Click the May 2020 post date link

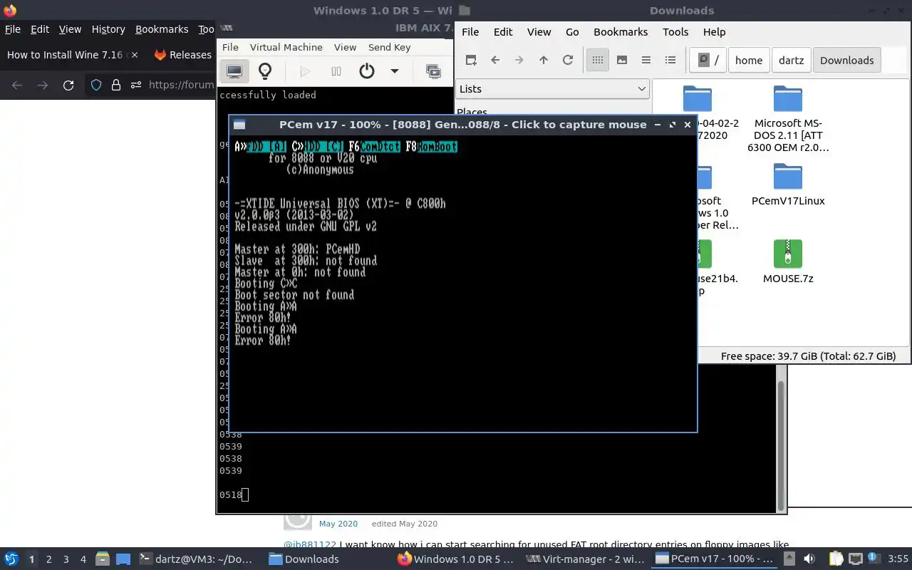tap(338, 524)
